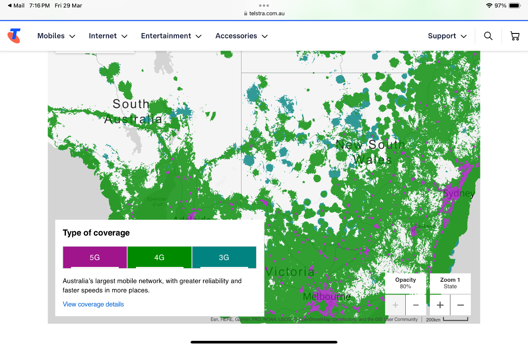Open the search magnifier icon
This screenshot has width=528, height=347.
[488, 36]
